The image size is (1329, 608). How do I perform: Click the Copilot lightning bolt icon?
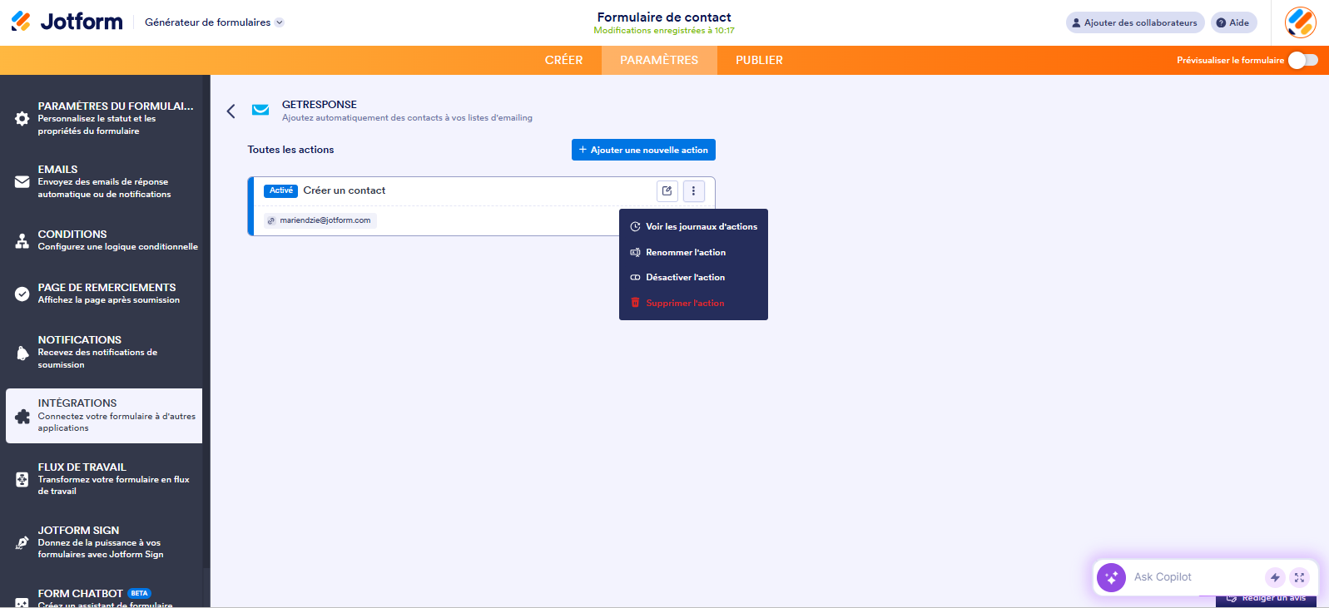click(1275, 577)
